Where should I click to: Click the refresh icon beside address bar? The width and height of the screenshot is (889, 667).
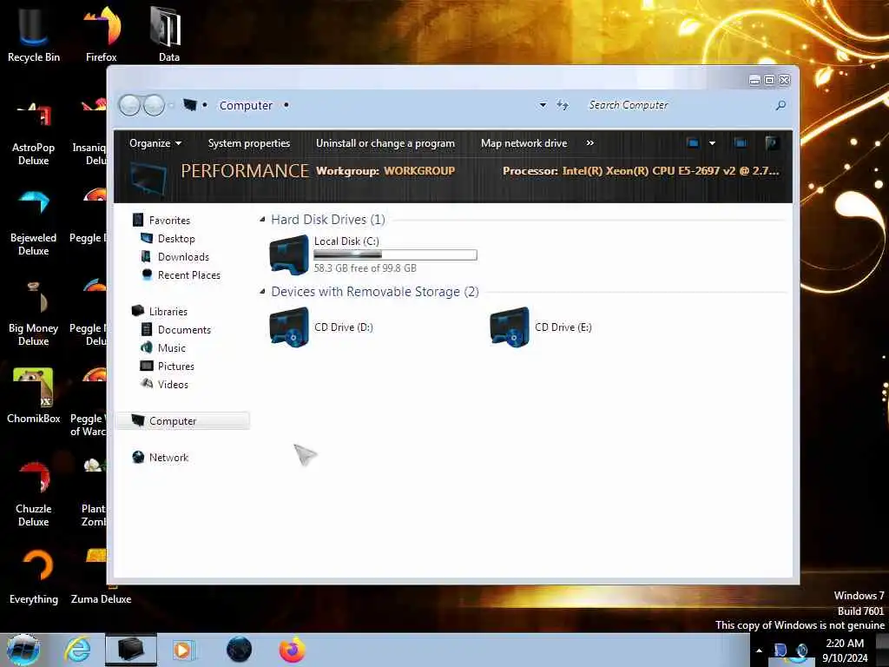pyautogui.click(x=563, y=105)
